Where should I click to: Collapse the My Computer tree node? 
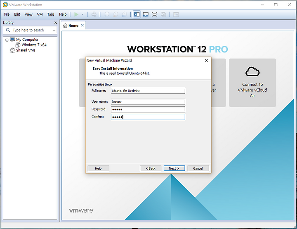(x=7, y=40)
